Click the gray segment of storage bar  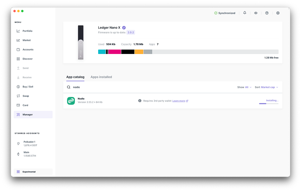click(148, 52)
